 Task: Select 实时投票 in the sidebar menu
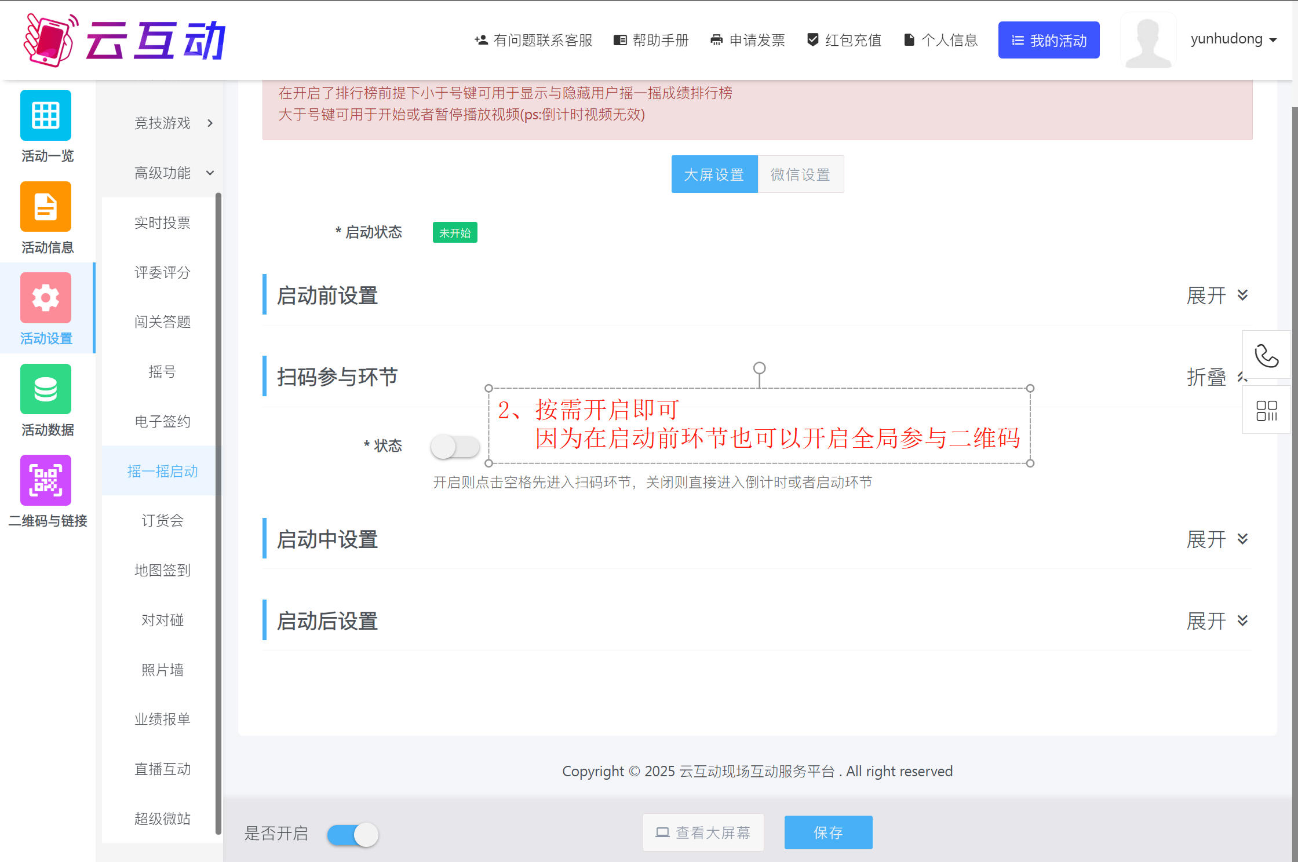pos(162,222)
